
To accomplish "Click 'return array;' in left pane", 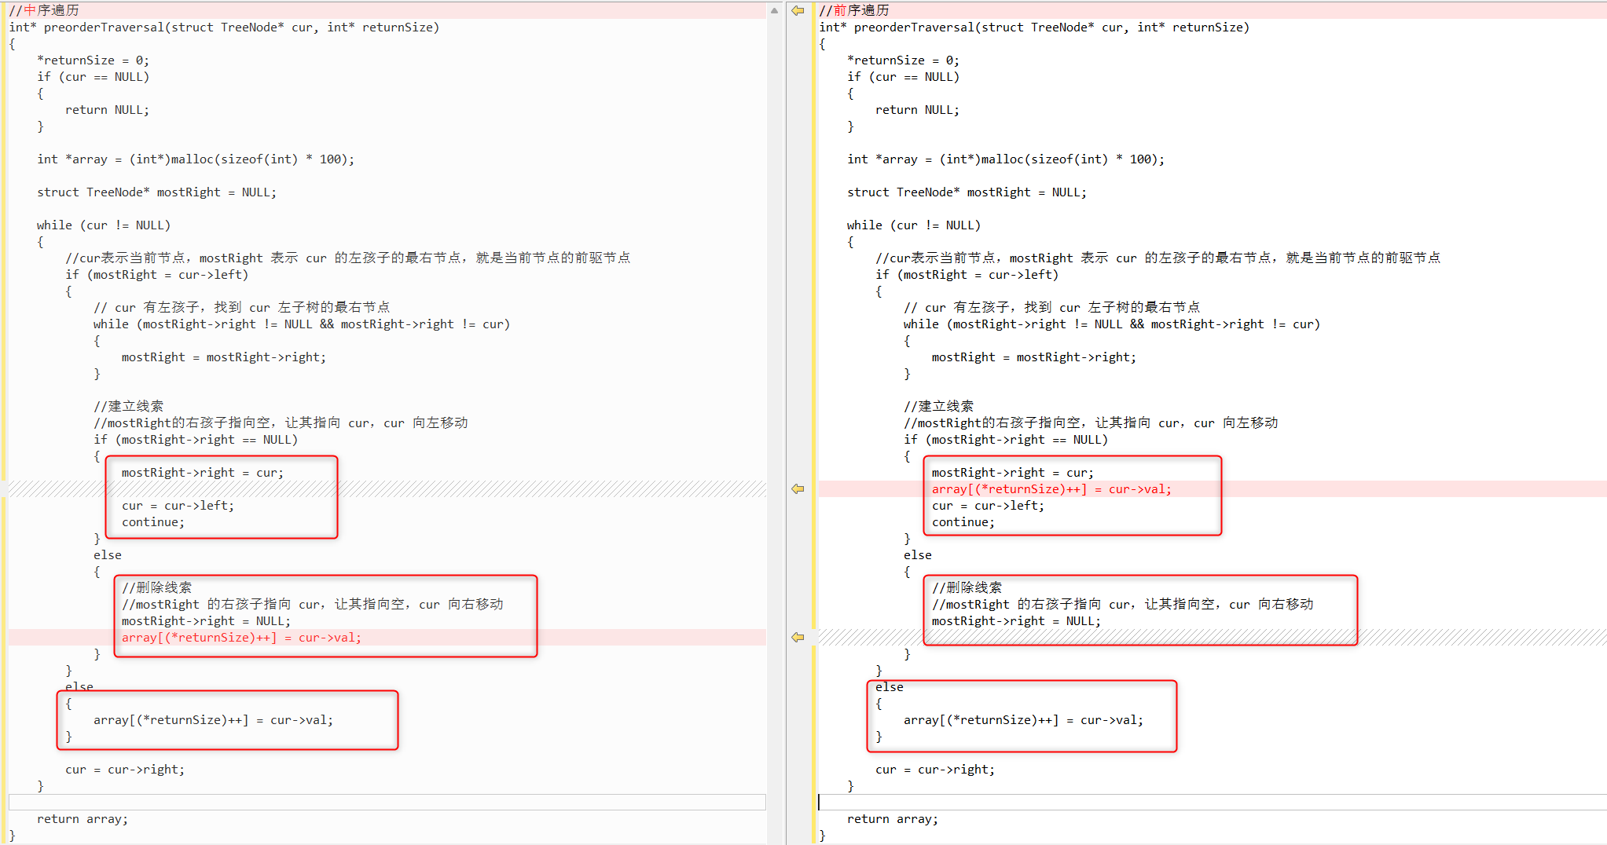I will click(83, 819).
